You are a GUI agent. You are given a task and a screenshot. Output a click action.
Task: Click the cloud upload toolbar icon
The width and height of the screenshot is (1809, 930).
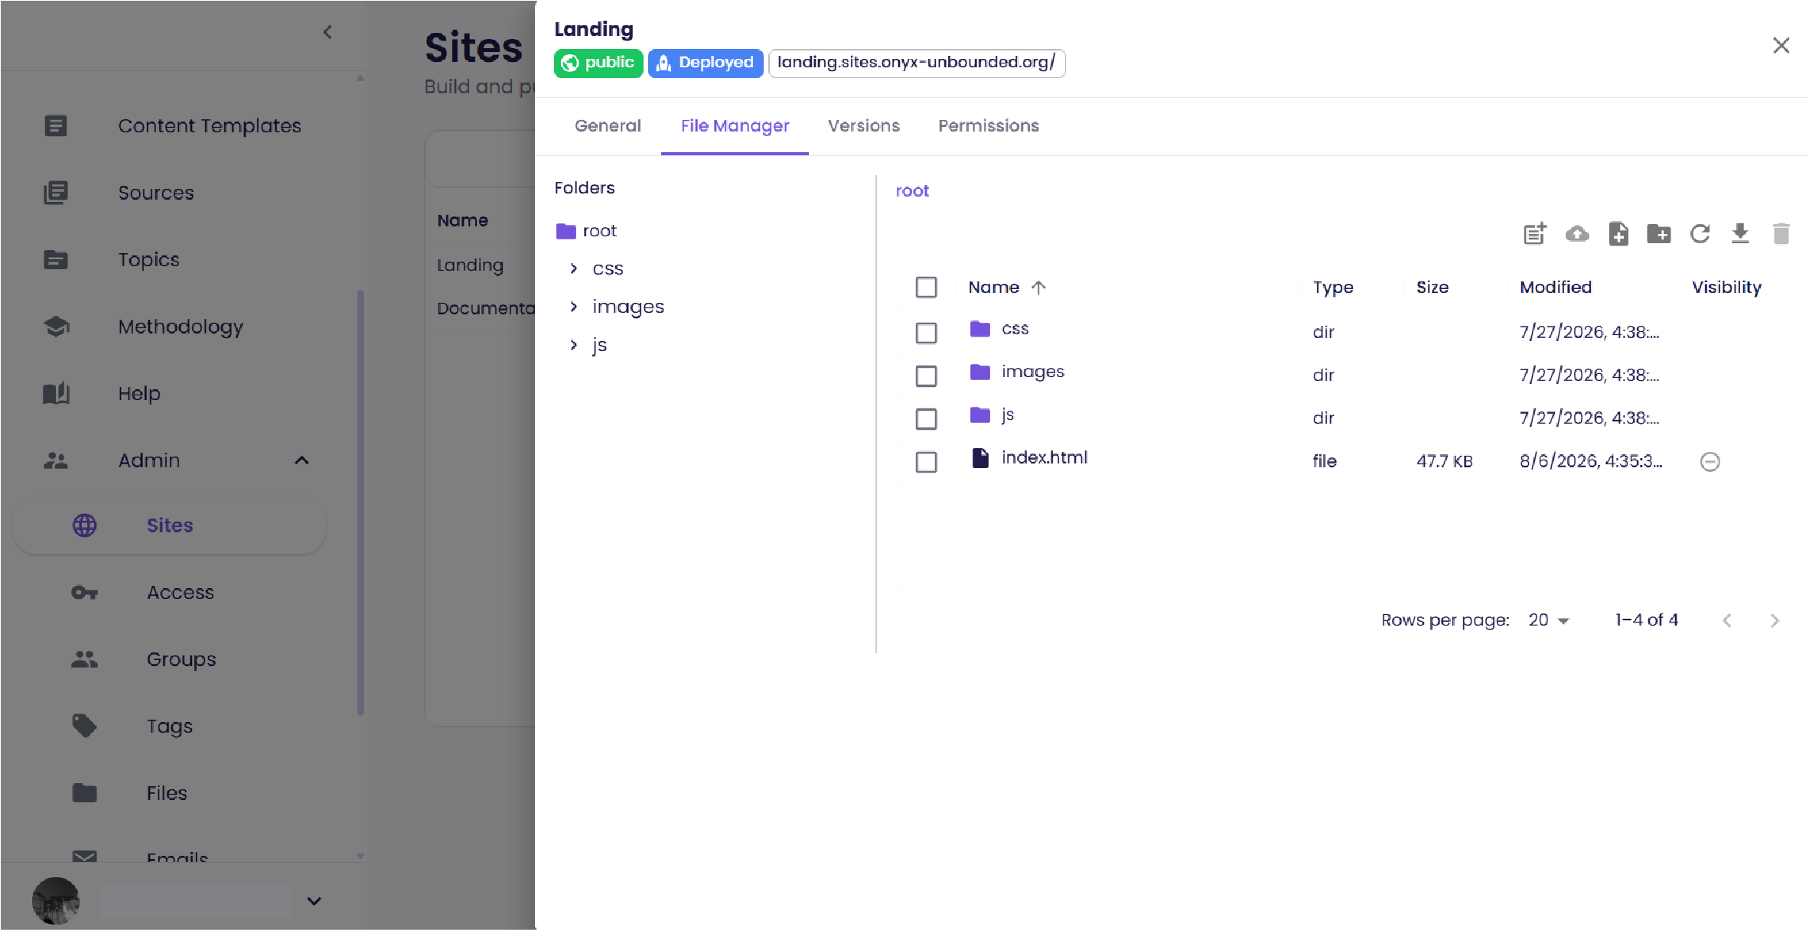[x=1577, y=233]
